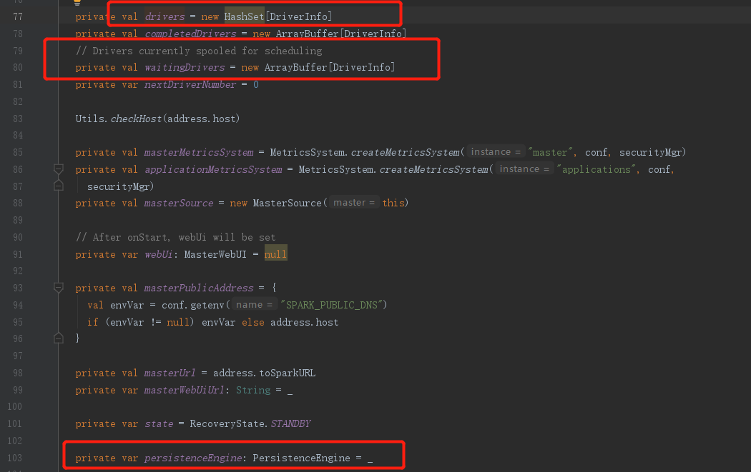Click comment 'Drivers currently spooled for scheduling'
Viewport: 751px width, 472px height.
click(x=199, y=51)
